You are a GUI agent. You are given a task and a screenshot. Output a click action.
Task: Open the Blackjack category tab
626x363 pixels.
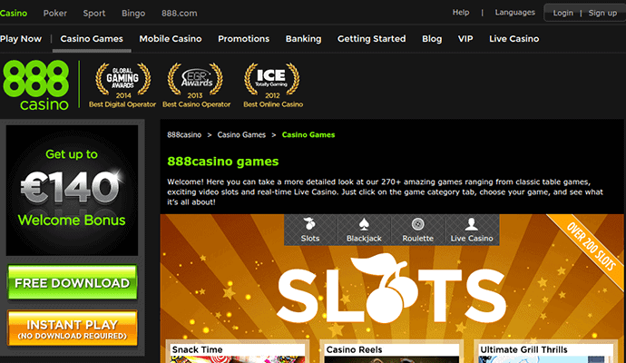364,230
